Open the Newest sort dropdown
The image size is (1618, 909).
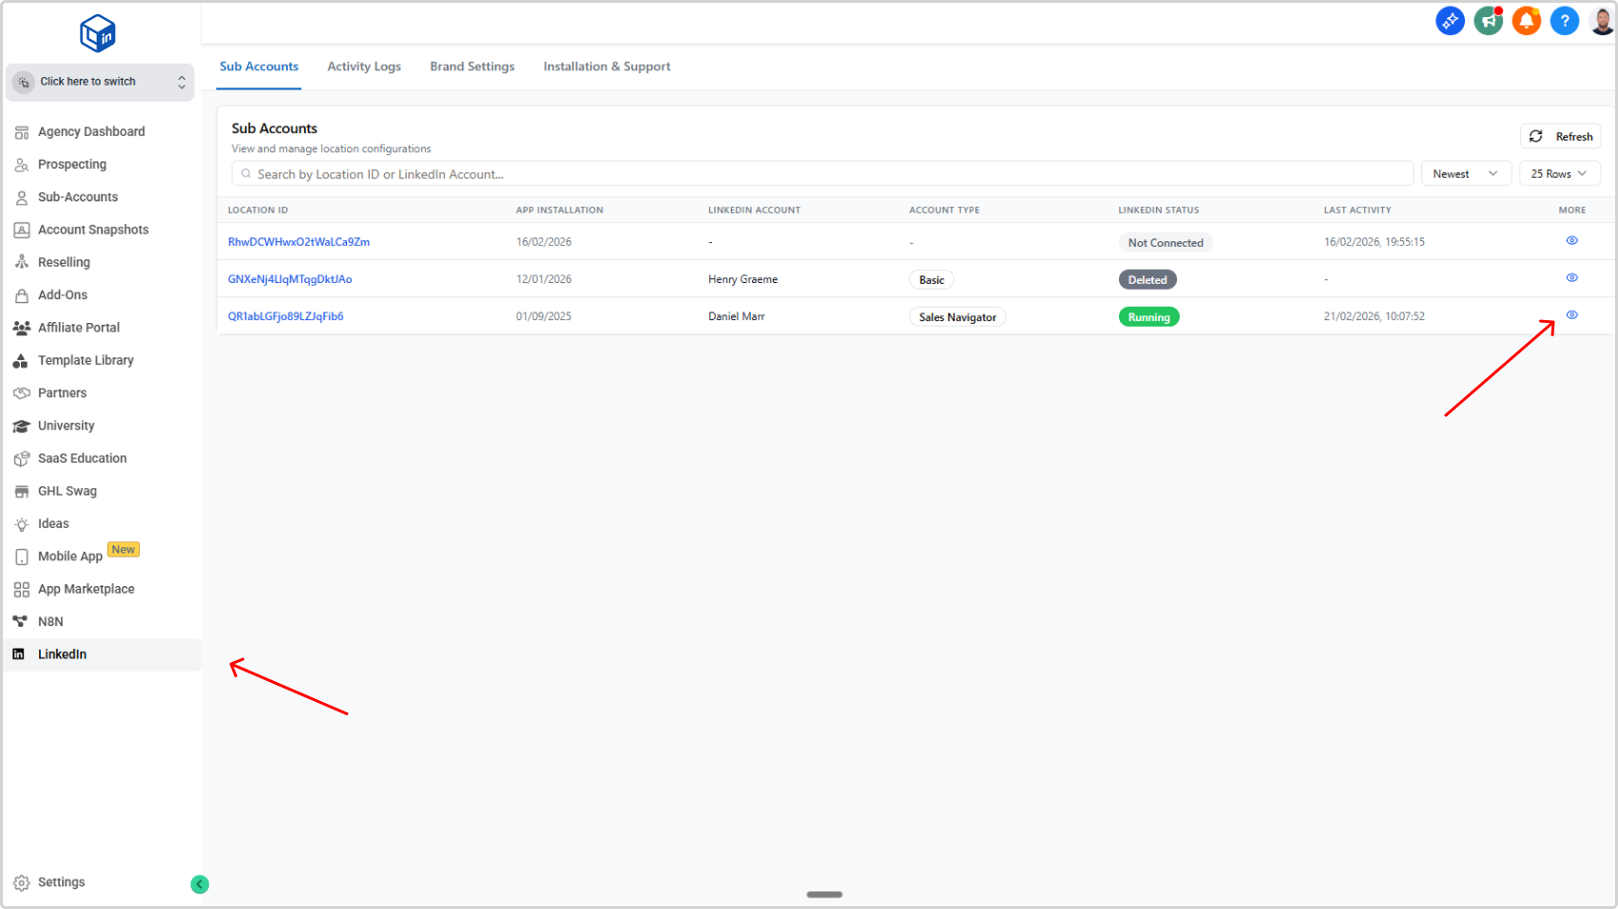click(x=1465, y=174)
